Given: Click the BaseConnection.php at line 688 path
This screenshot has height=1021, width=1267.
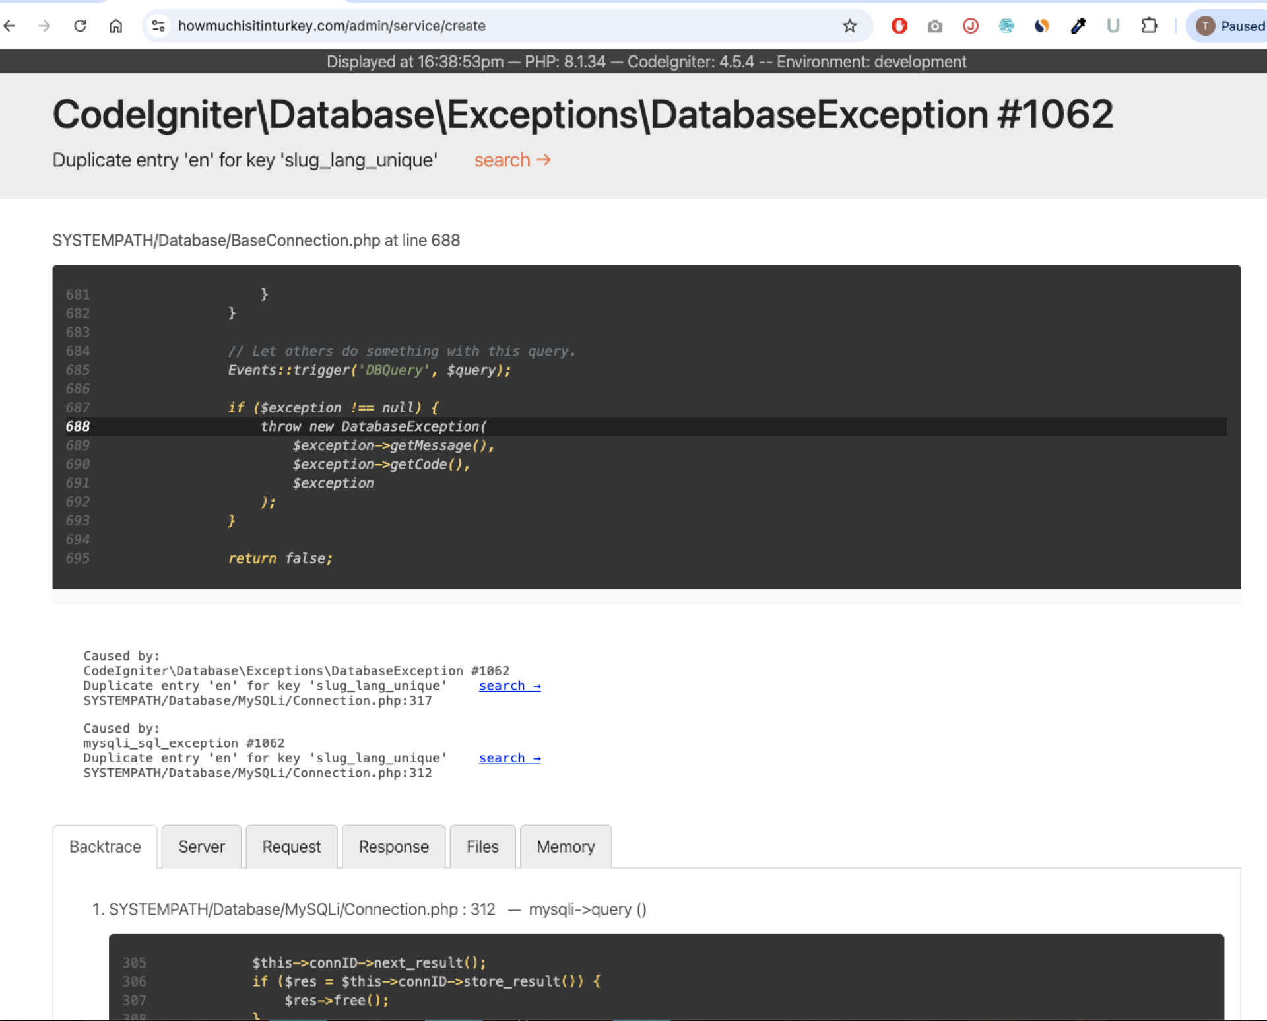Looking at the screenshot, I should [256, 240].
